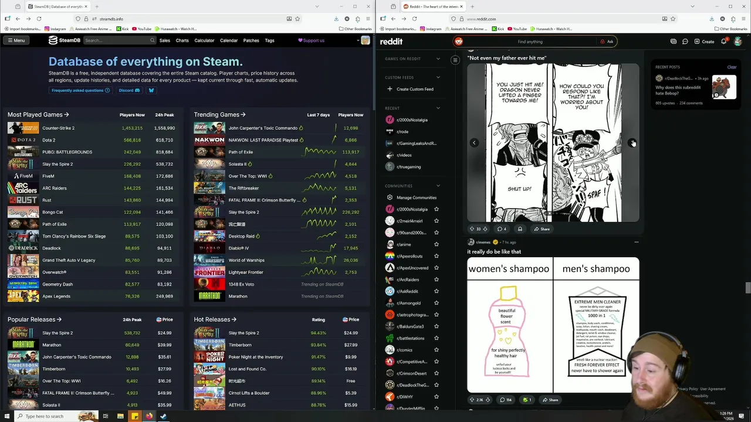The width and height of the screenshot is (751, 422).
Task: Focus the SteamDB search field
Action: [x=120, y=40]
